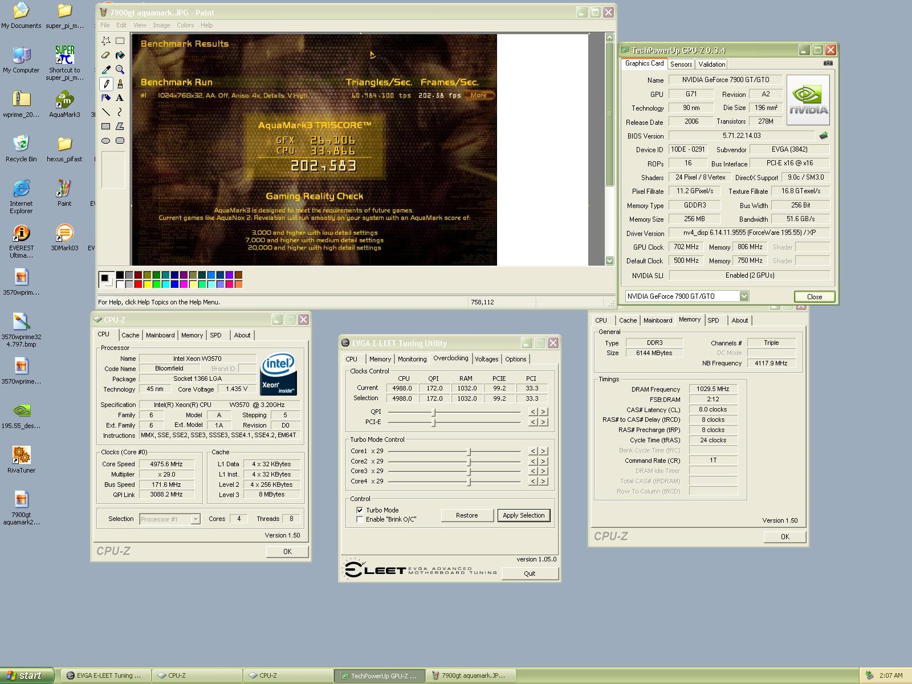Click the Windows start button

point(27,675)
